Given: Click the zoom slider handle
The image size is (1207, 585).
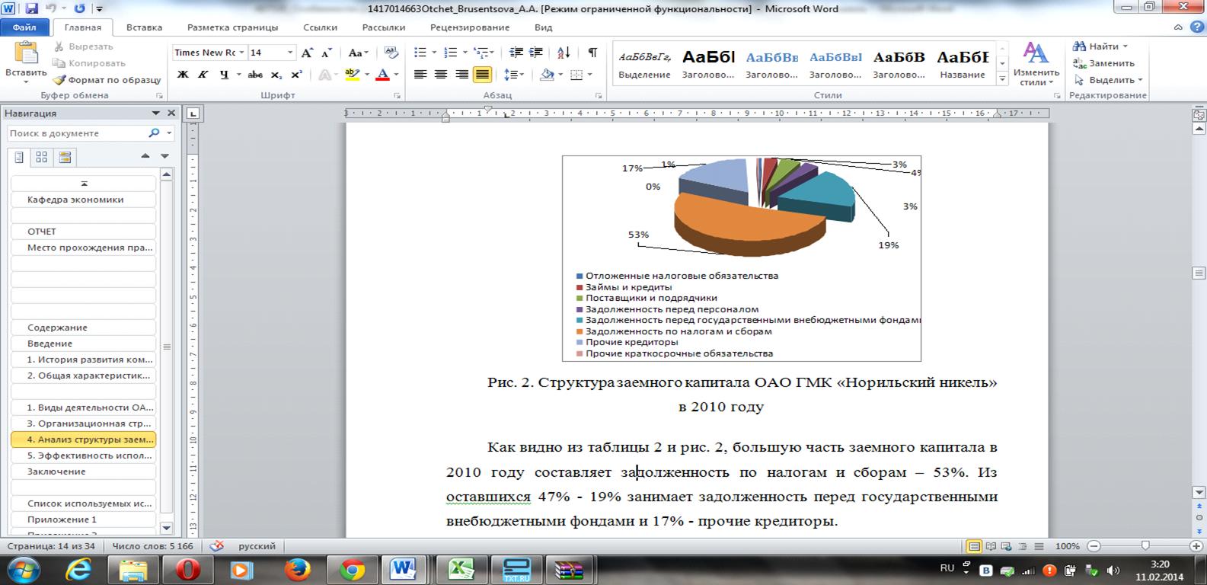Looking at the screenshot, I should pyautogui.click(x=1145, y=546).
